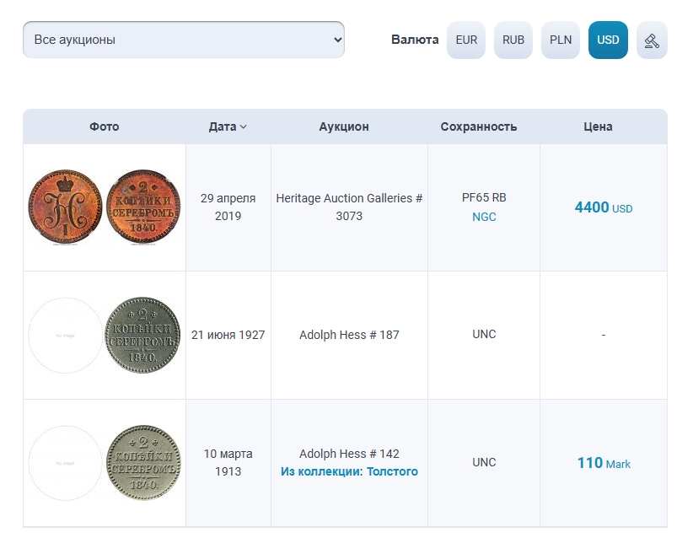Image resolution: width=693 pixels, height=554 pixels.
Task: Switch currency to PLN
Action: (x=561, y=40)
